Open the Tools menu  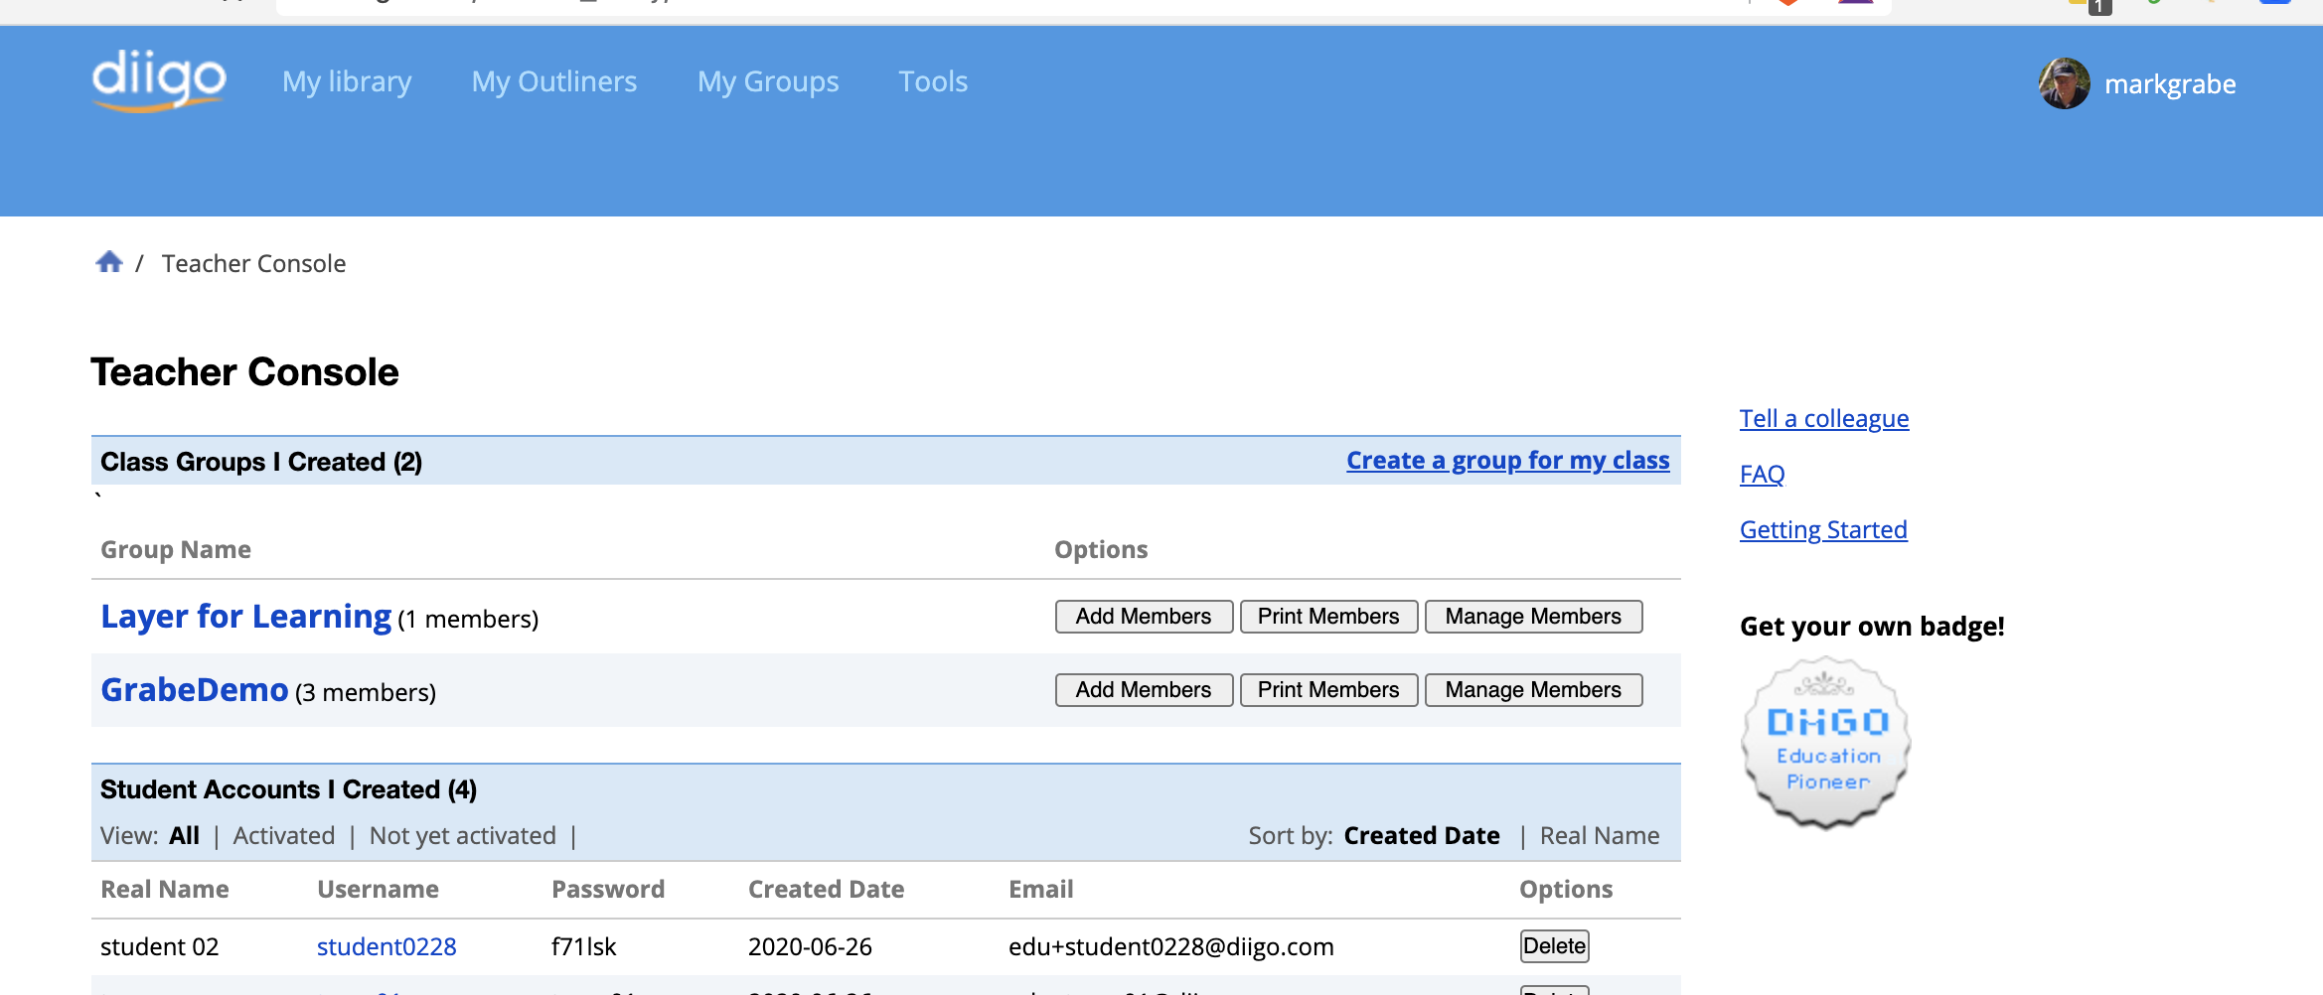click(933, 81)
